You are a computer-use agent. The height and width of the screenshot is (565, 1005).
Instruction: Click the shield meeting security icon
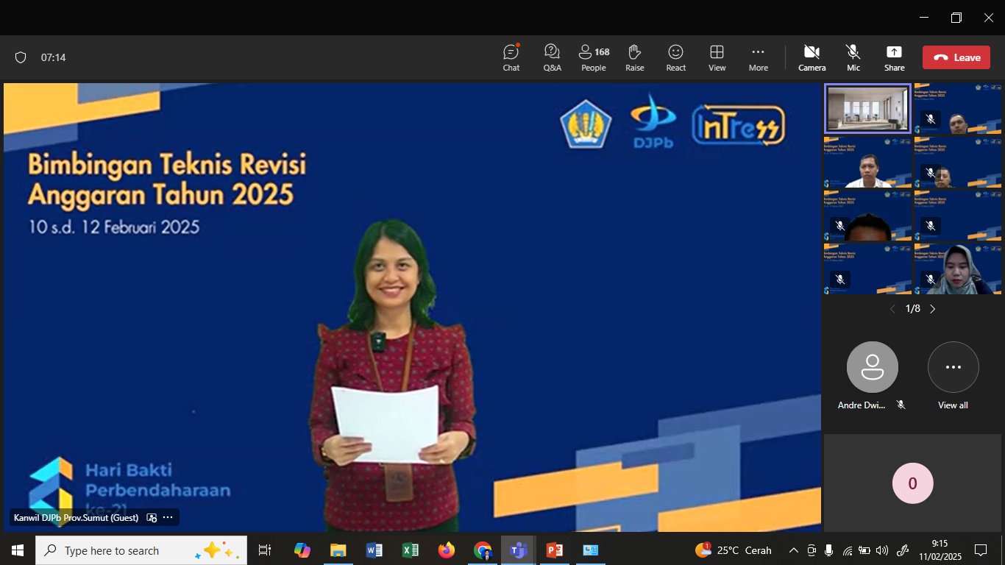(21, 57)
